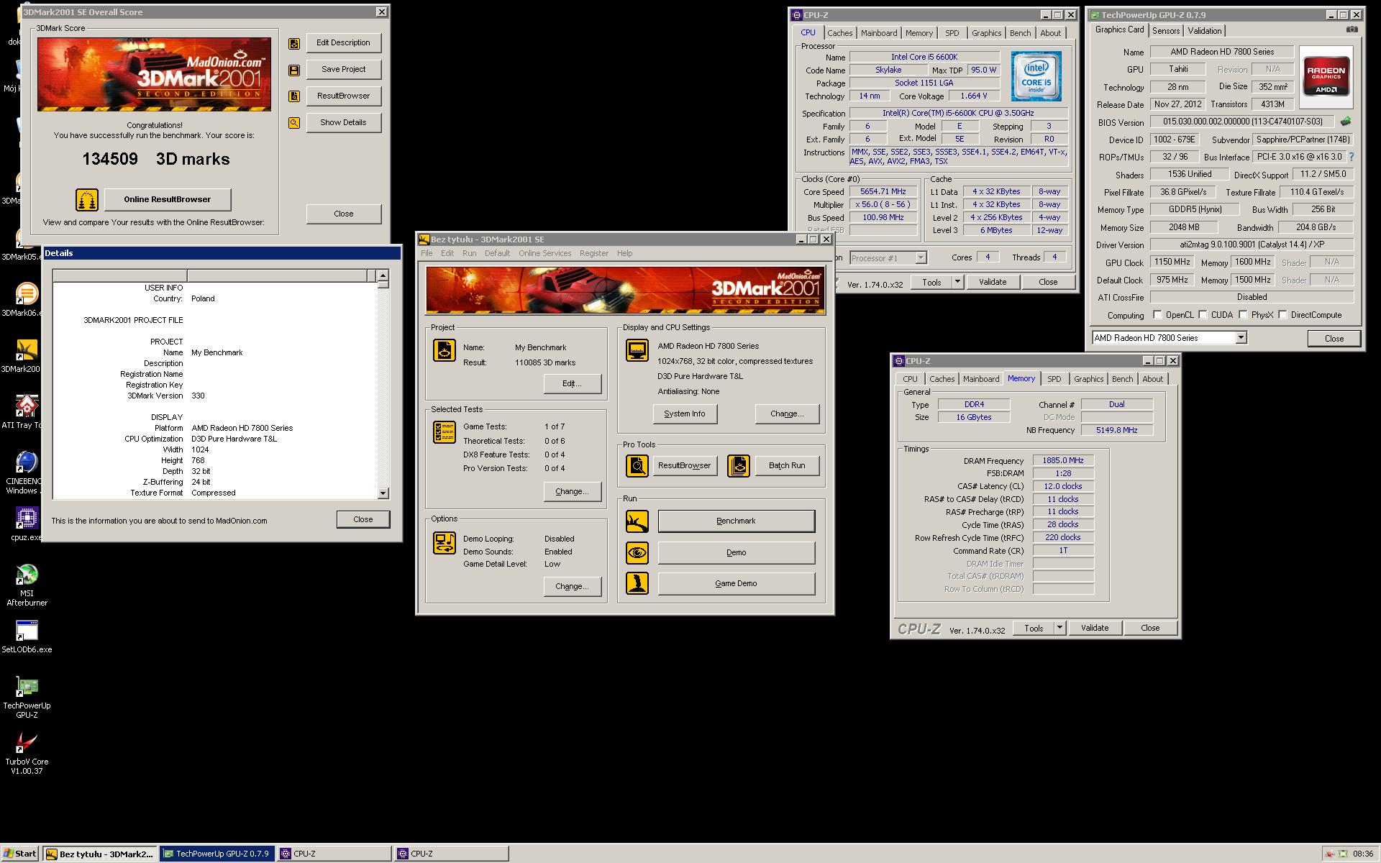Screen dimensions: 1381x863
Task: Open the Validation tab in GPU-Z
Action: pos(1205,31)
